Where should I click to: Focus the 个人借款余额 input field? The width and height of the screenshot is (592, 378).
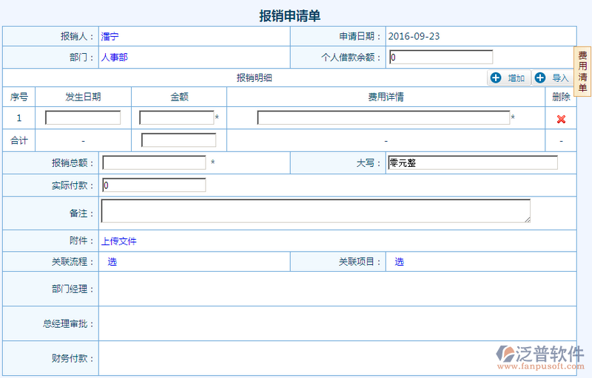pos(440,57)
